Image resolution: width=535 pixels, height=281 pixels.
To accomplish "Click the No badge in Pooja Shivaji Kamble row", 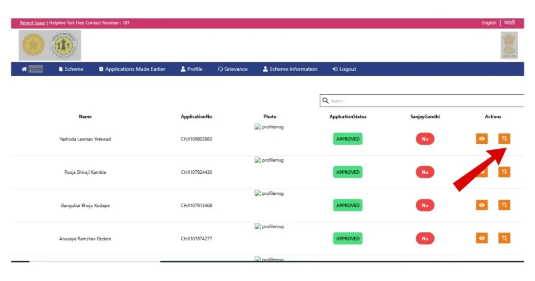I will tap(425, 172).
